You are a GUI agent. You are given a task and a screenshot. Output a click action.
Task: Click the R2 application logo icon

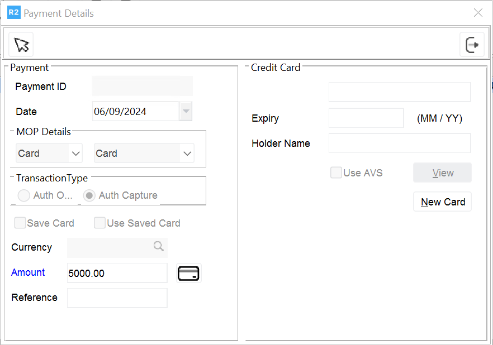coord(13,12)
